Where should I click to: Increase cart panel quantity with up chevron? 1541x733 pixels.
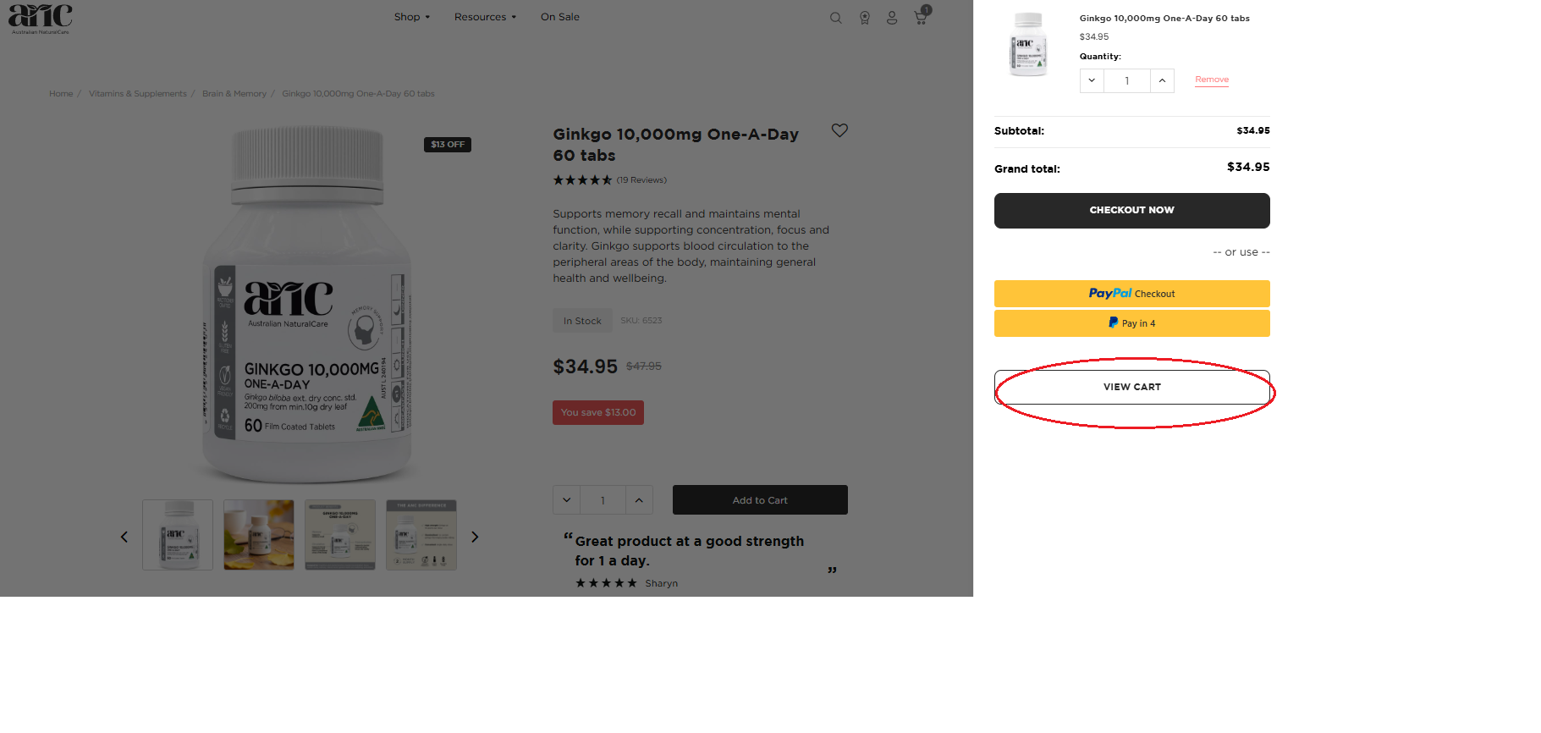(1162, 80)
